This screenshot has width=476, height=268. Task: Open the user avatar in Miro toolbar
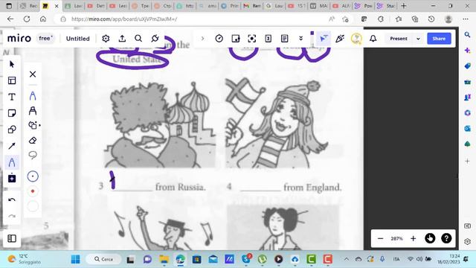tap(356, 39)
